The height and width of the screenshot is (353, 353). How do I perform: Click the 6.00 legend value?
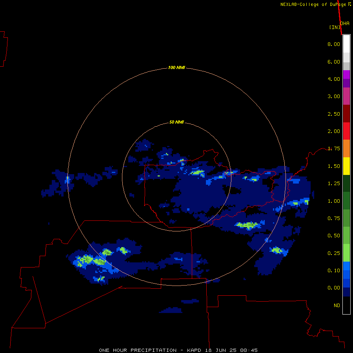point(334,62)
